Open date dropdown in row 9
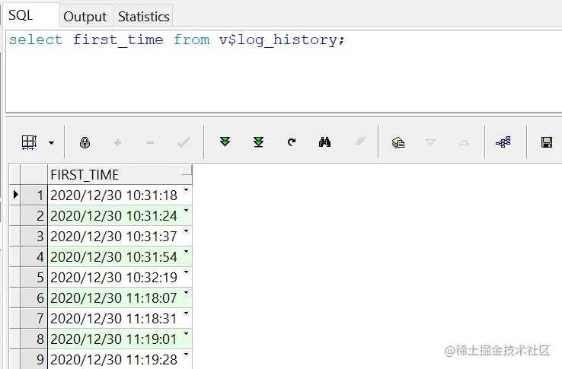The width and height of the screenshot is (562, 369). pos(186,354)
